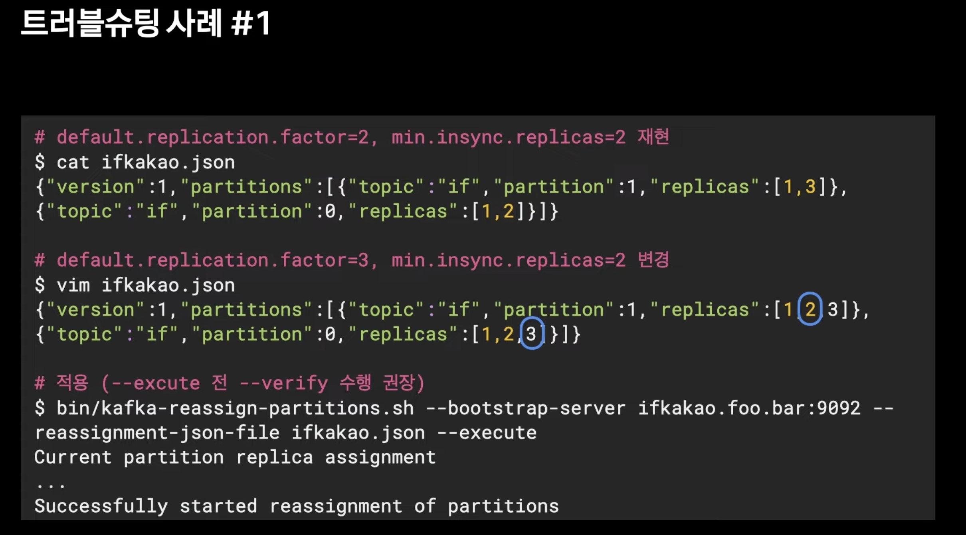Click the 'vim ifkakao.json' command line
This screenshot has width=966, height=535.
[146, 285]
